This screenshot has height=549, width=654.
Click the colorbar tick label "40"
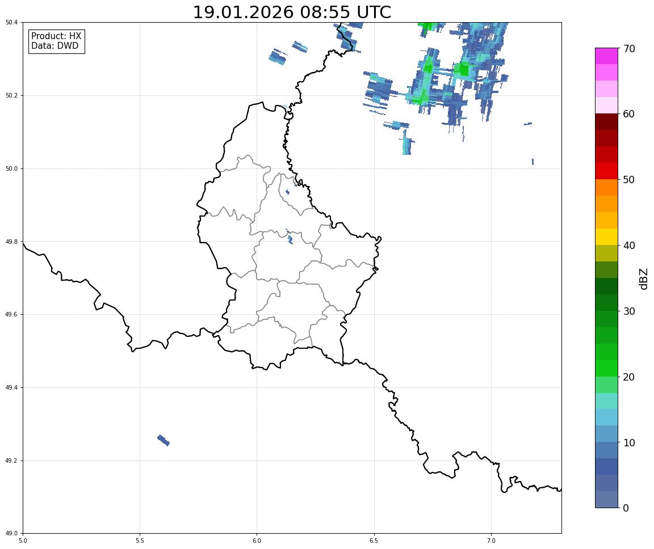tap(629, 246)
